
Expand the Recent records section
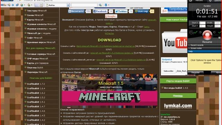[x=205, y=45]
